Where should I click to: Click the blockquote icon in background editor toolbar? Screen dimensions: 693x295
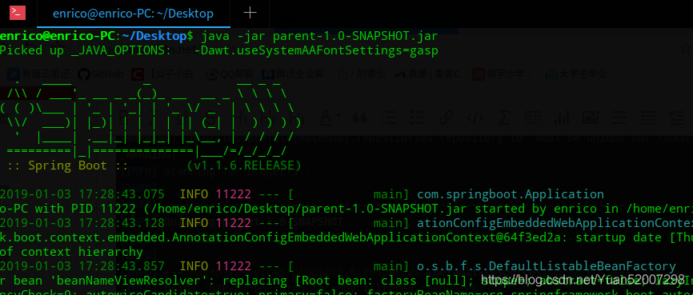pos(361,117)
